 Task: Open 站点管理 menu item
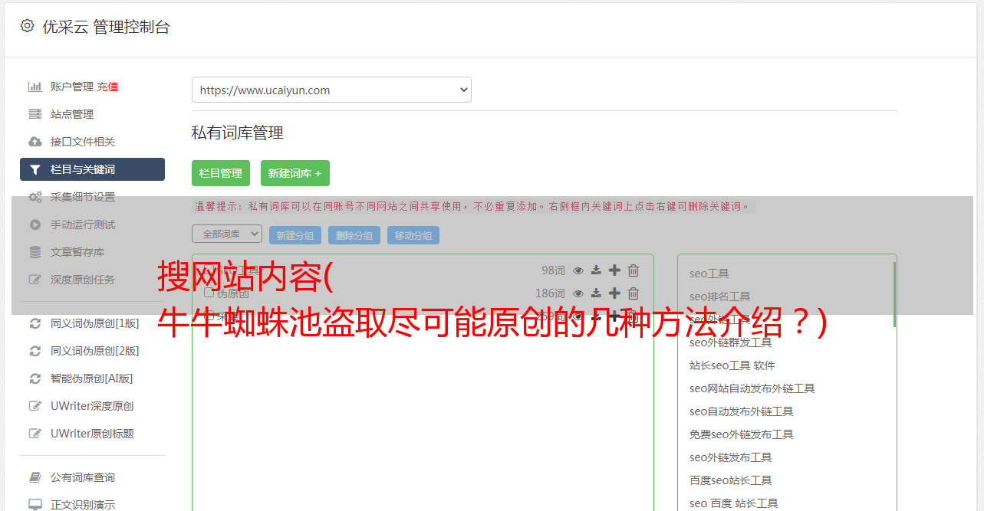(72, 114)
